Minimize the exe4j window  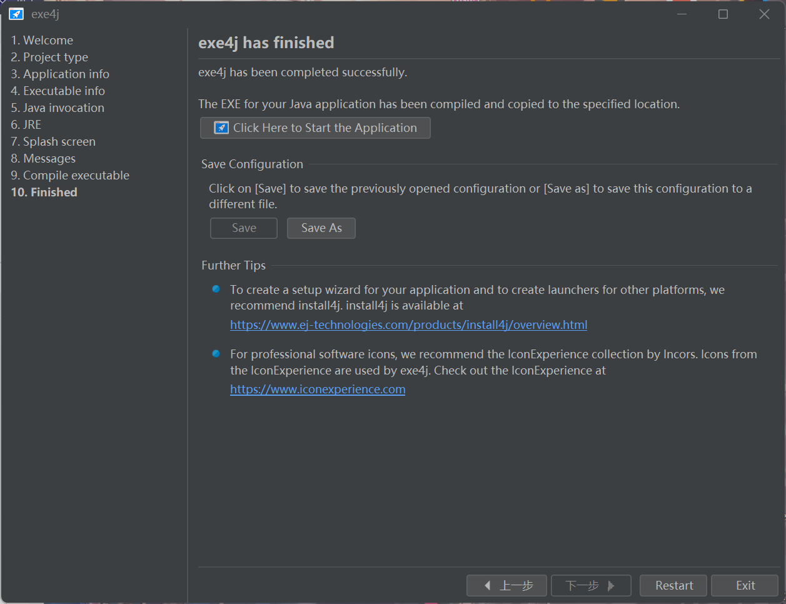pos(682,14)
